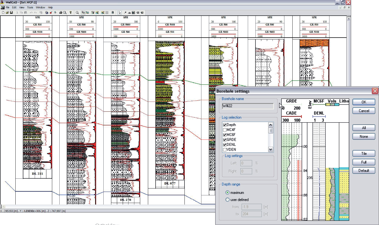379x225 pixels.
Task: Click the red marker pen toolbar icon
Action: pos(51,12)
